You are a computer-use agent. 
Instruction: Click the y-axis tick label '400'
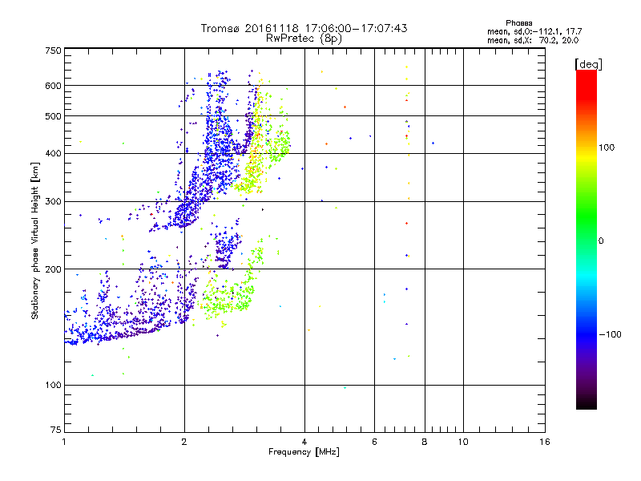point(53,154)
